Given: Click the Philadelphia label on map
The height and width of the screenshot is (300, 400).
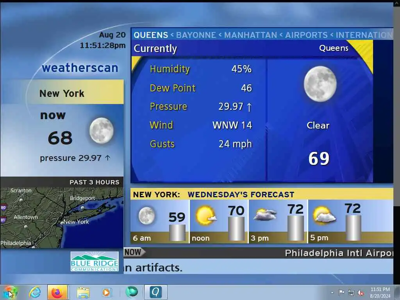Looking at the screenshot, I should [16, 243].
